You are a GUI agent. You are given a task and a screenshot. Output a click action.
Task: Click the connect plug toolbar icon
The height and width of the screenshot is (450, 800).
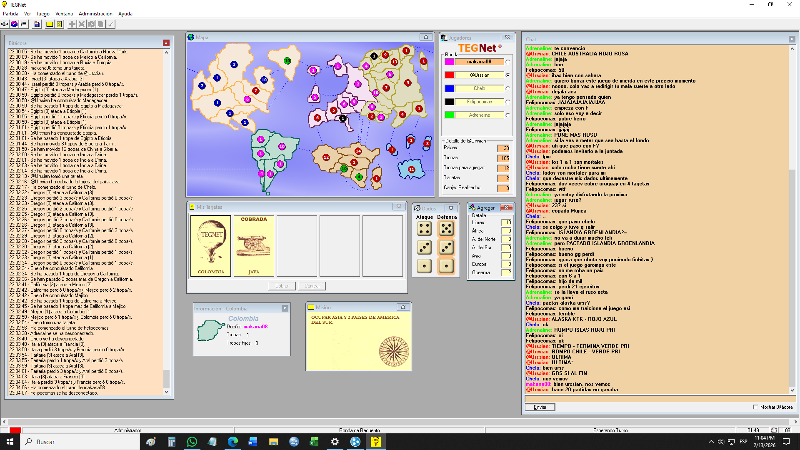(x=5, y=24)
